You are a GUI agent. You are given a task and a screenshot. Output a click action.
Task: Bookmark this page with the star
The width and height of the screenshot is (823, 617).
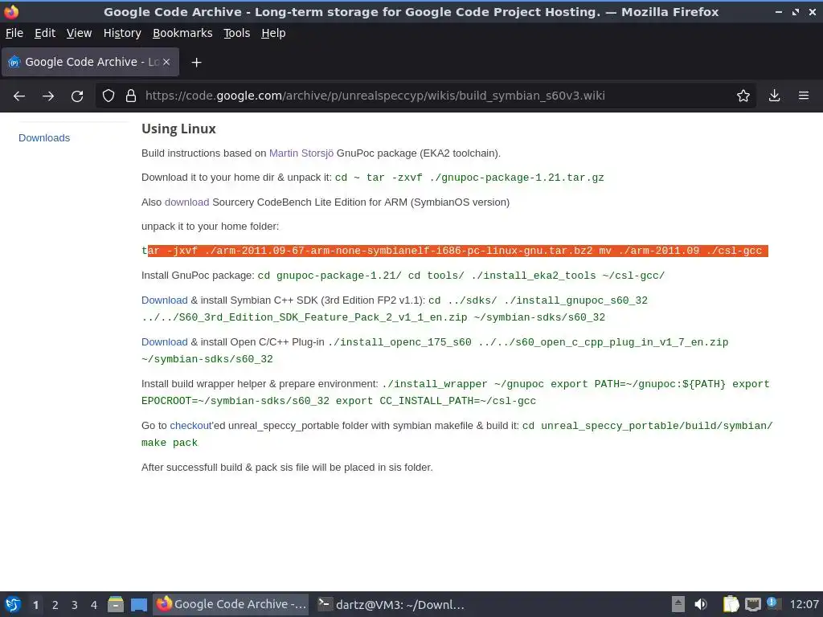(743, 96)
